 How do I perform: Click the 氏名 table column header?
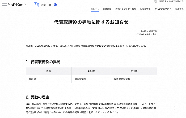click(x=49, y=71)
